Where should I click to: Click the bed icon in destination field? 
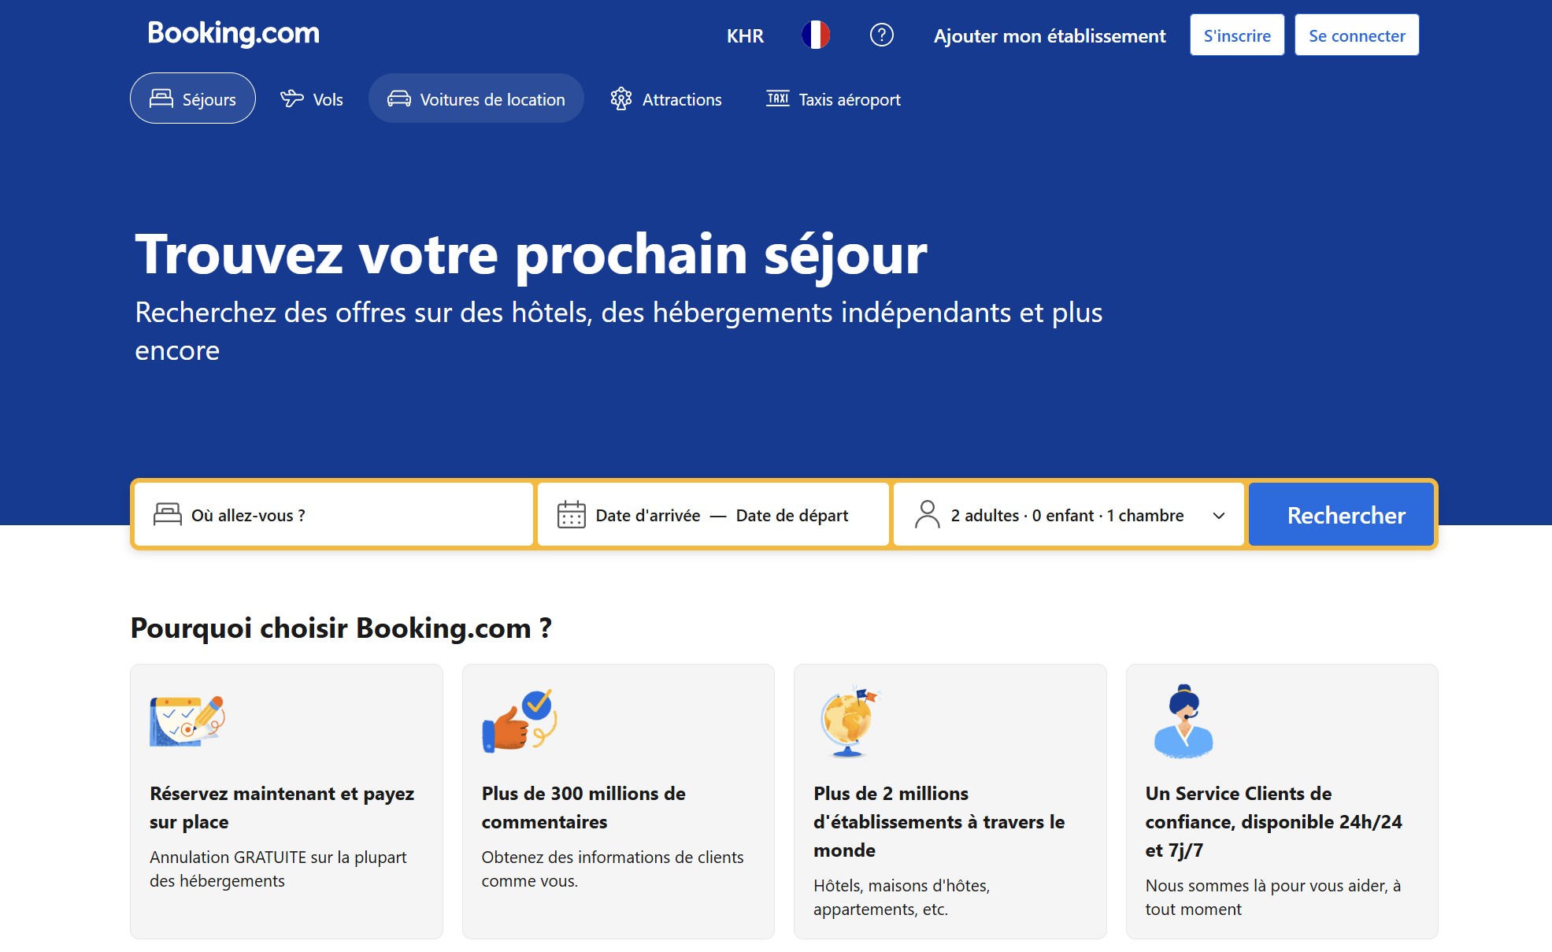click(168, 515)
